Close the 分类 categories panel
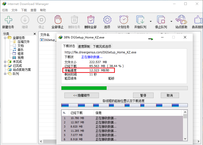The width and height of the screenshot is (203, 145). click(34, 34)
